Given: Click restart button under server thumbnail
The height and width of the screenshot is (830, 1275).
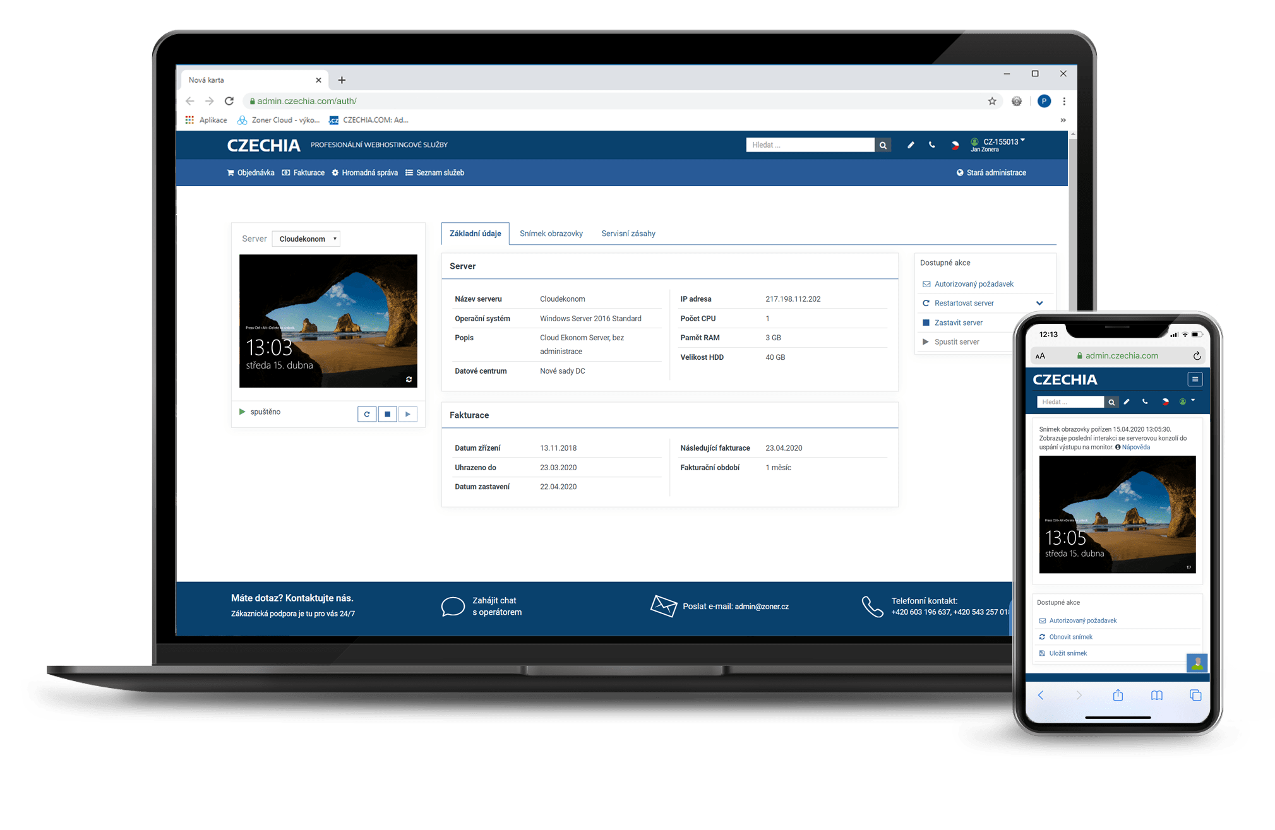Looking at the screenshot, I should [x=367, y=414].
